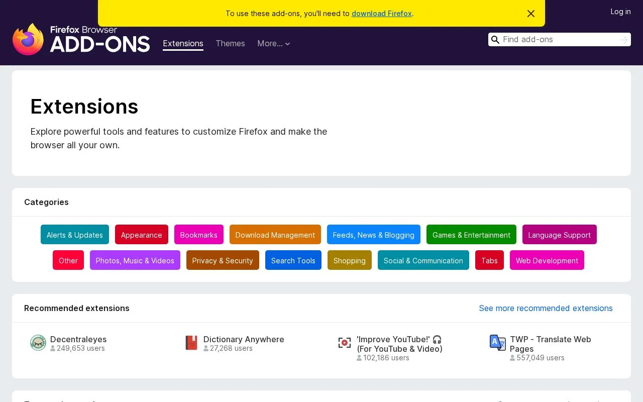
Task: Click the Extensions page heading
Action: [x=84, y=107]
